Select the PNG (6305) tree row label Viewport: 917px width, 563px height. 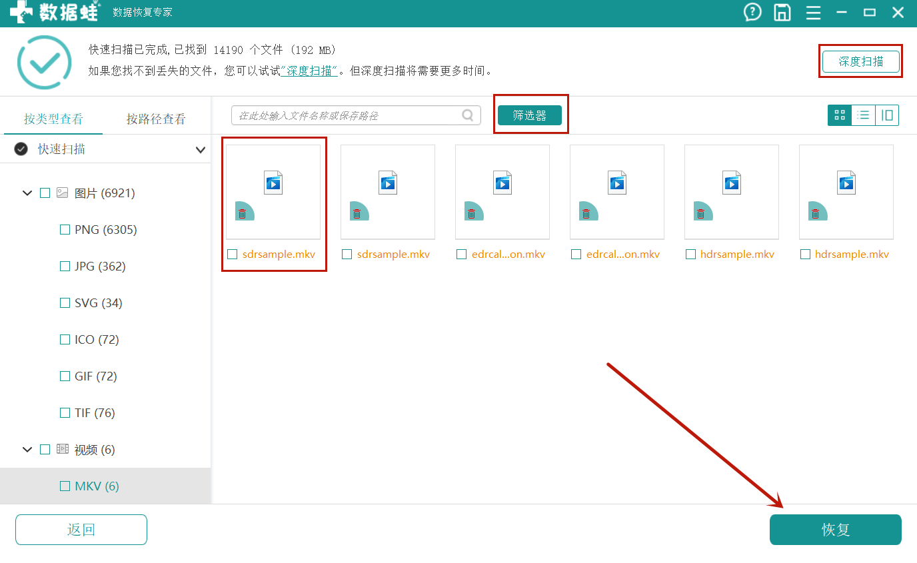(x=106, y=230)
